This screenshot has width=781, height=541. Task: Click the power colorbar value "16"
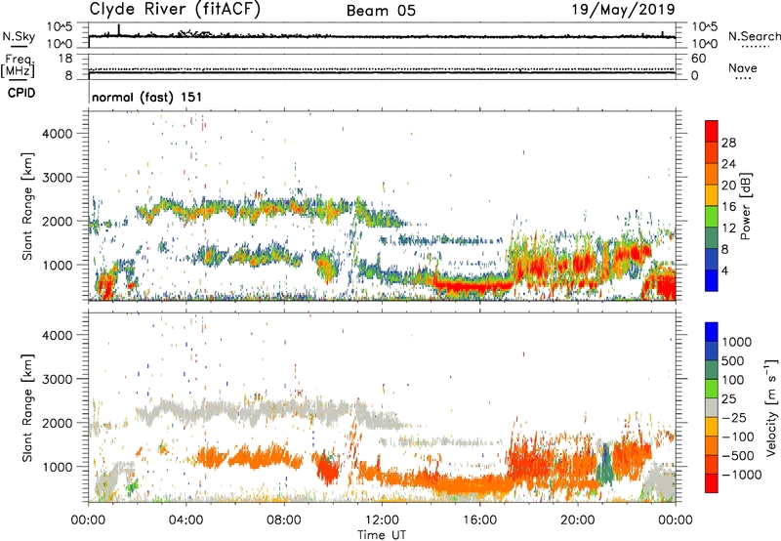pos(728,207)
